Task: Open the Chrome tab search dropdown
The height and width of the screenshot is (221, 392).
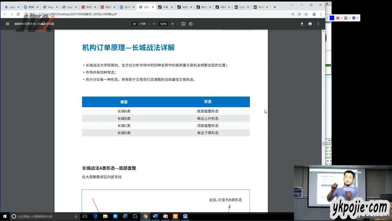Action: (x=292, y=5)
